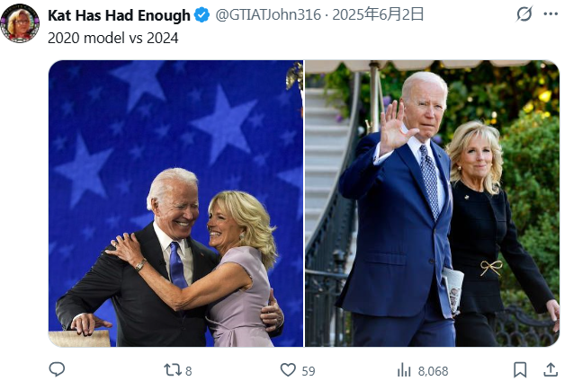Click the repost count 8
Viewport: 573px width, 381px height.
click(x=189, y=369)
